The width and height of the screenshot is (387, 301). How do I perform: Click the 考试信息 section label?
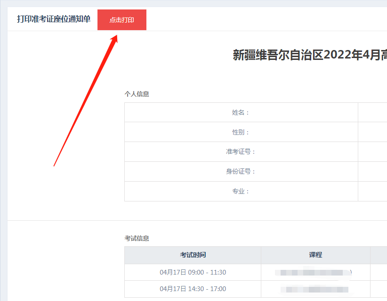[137, 238]
